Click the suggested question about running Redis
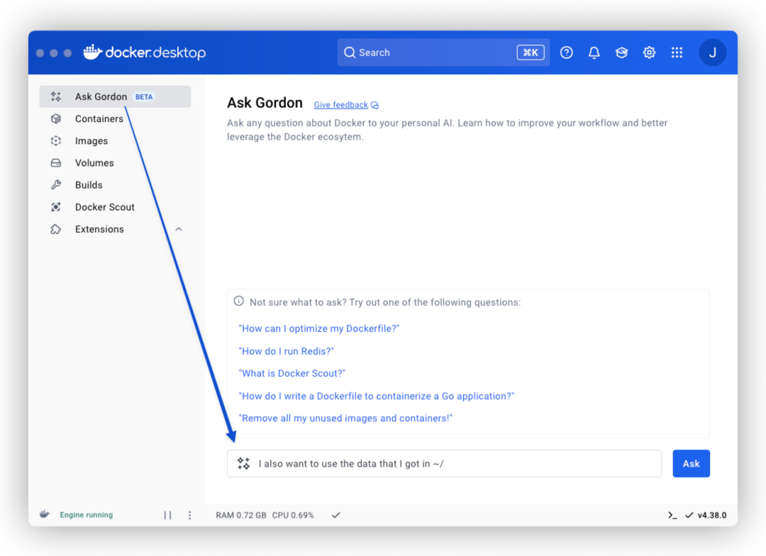Viewport: 766px width, 556px height. pos(287,350)
